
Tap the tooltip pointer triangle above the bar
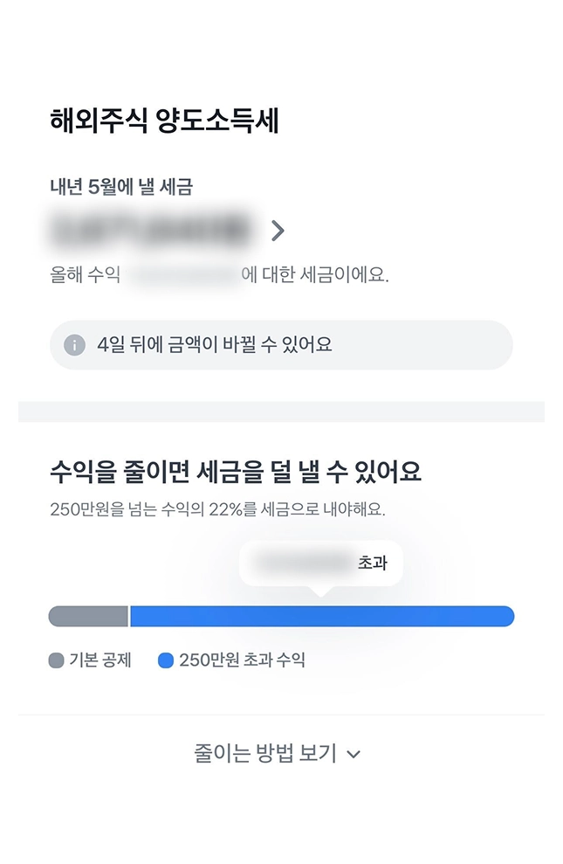coord(321,591)
